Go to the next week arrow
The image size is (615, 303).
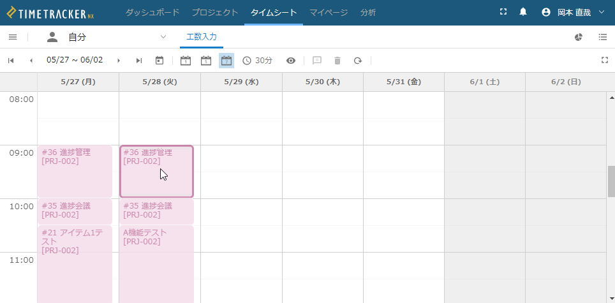(119, 61)
